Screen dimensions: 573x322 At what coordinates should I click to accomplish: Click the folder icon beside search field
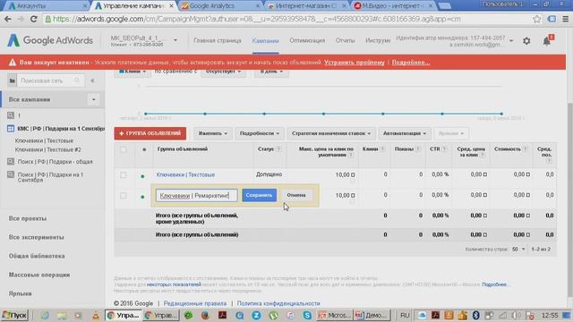tap(12, 80)
